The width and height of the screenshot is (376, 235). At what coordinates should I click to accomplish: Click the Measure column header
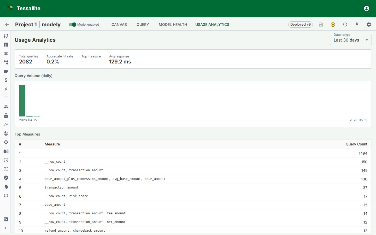52,144
